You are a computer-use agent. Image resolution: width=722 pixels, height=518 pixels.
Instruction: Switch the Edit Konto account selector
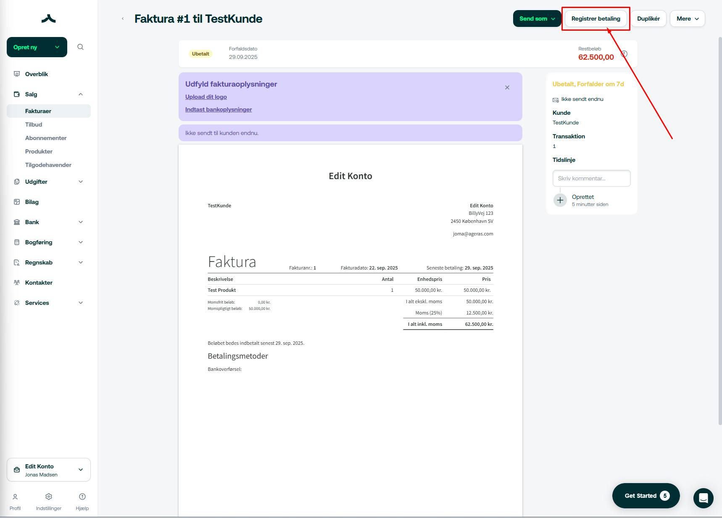click(x=49, y=470)
